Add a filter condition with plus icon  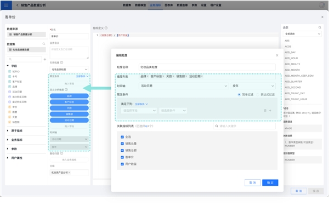pyautogui.click(x=270, y=111)
